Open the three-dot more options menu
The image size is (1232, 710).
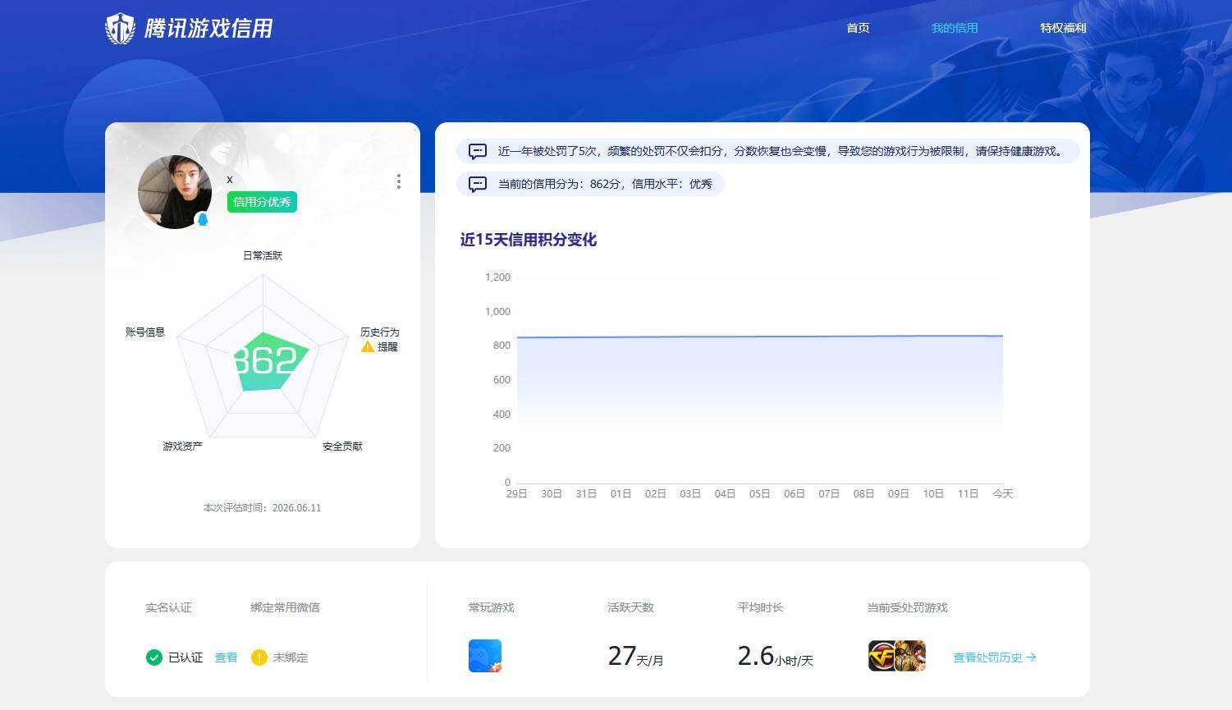pos(399,181)
